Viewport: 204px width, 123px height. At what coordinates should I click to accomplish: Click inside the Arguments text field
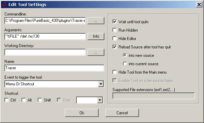[x=45, y=36]
